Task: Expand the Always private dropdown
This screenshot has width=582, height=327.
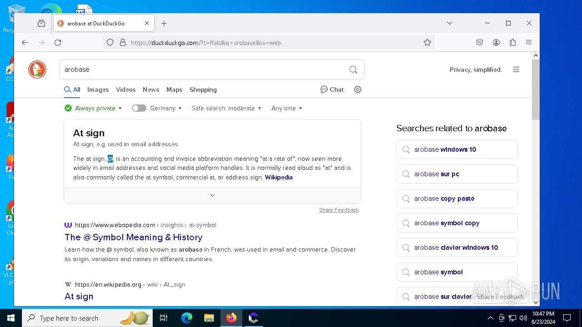Action: click(93, 108)
